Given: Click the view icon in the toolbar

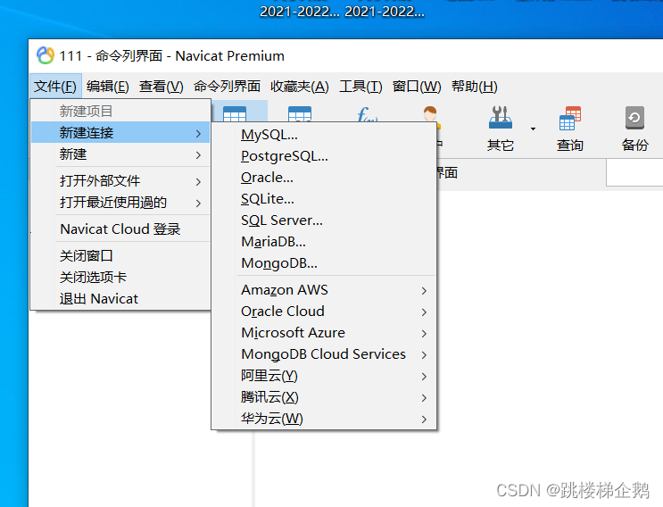Looking at the screenshot, I should point(299,113).
